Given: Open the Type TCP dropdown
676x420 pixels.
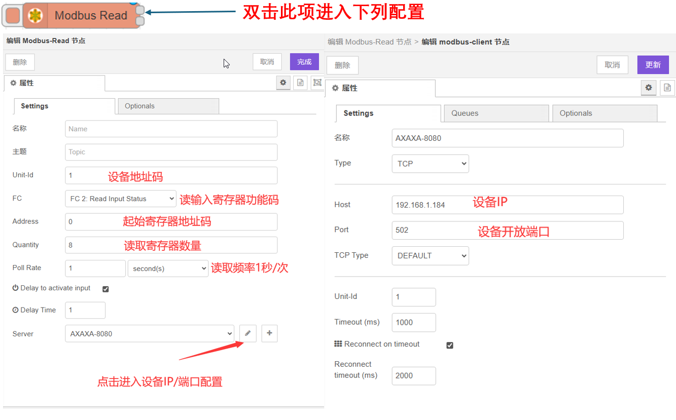Looking at the screenshot, I should [430, 164].
